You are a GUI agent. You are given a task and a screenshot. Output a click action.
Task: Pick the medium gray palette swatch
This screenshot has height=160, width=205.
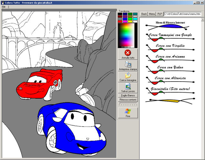(120, 19)
